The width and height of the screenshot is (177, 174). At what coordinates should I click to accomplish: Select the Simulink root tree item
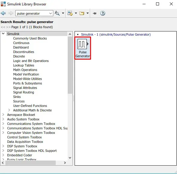13,34
